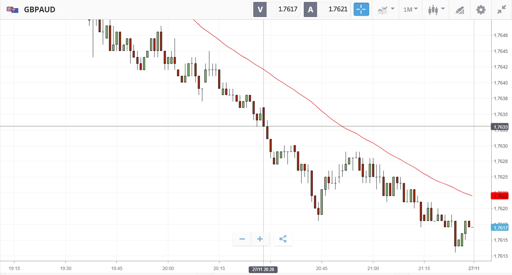
Task: Select the drawing tools pencil icon
Action: 460,10
